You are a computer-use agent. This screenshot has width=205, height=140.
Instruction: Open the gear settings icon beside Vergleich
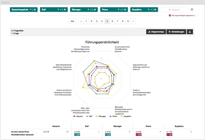tap(192, 9)
